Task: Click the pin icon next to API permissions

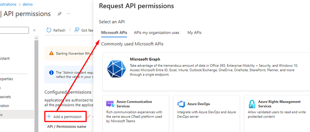Action: point(59,14)
